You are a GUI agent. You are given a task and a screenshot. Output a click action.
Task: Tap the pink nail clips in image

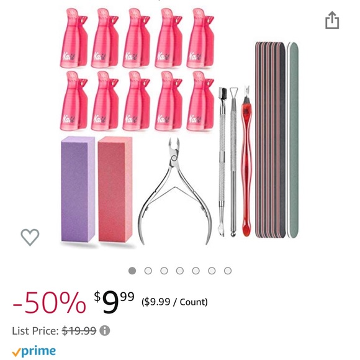click(137, 70)
